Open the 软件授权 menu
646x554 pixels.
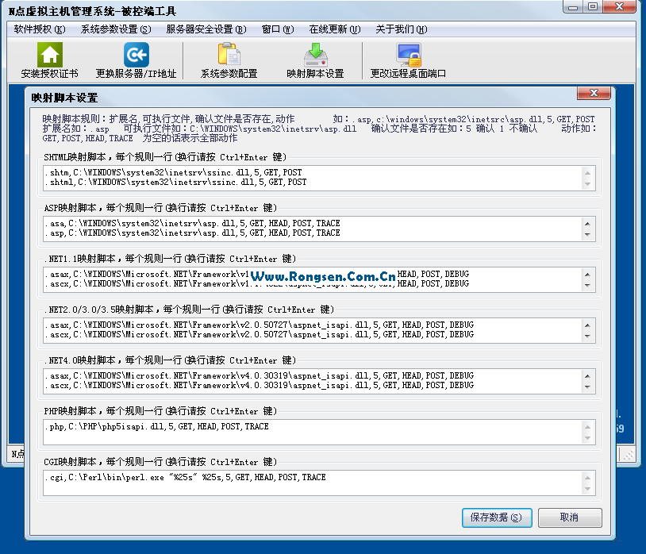[39, 29]
